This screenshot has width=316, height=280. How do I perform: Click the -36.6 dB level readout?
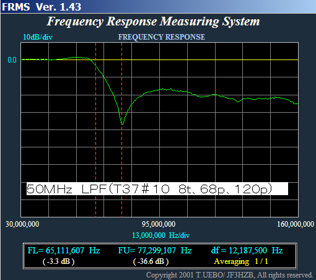point(151,261)
